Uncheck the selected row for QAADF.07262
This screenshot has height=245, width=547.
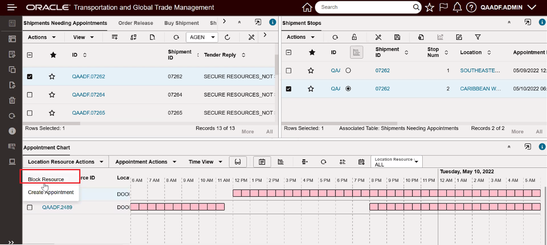[29, 76]
